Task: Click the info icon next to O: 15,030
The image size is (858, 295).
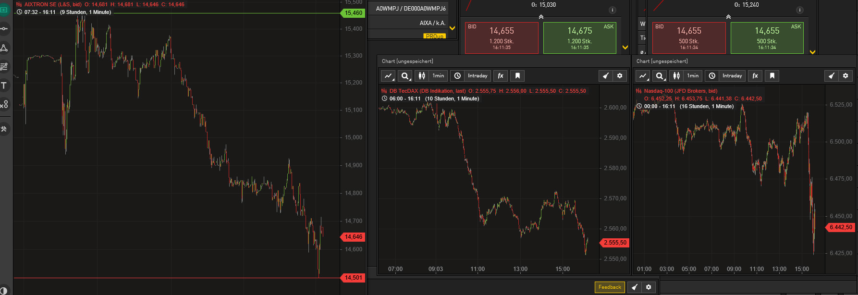Action: (612, 10)
